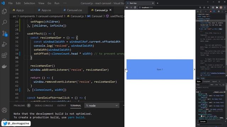This screenshot has width=227, height=127.
Task: Open Chrome tab search chevron
Action: click(x=208, y=2)
